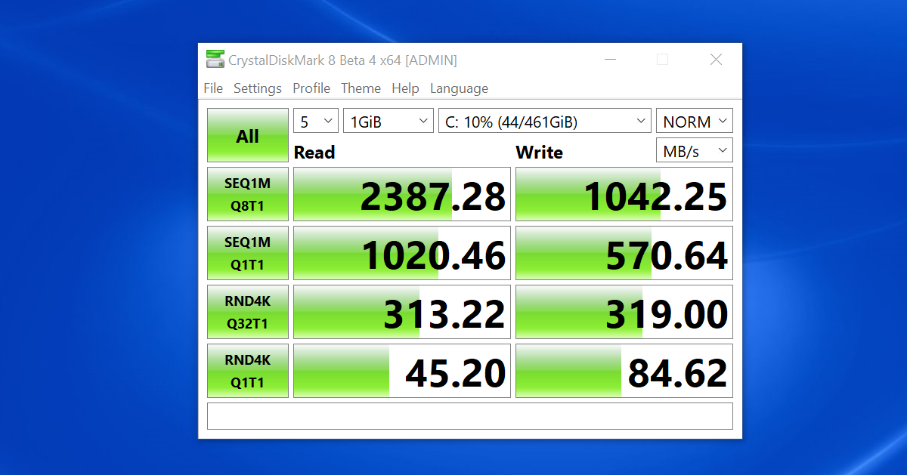
Task: Open the NORM test mode dropdown
Action: point(695,121)
